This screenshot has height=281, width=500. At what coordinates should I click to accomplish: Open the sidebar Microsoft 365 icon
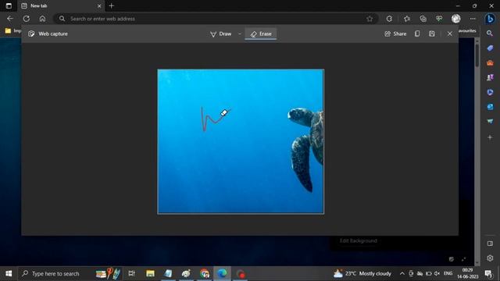pos(490,92)
